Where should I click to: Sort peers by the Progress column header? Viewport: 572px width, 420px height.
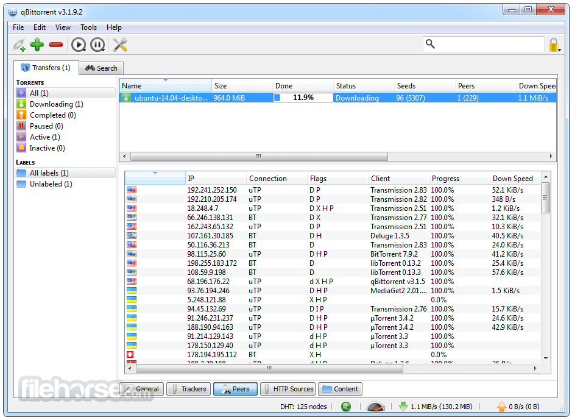coord(460,179)
